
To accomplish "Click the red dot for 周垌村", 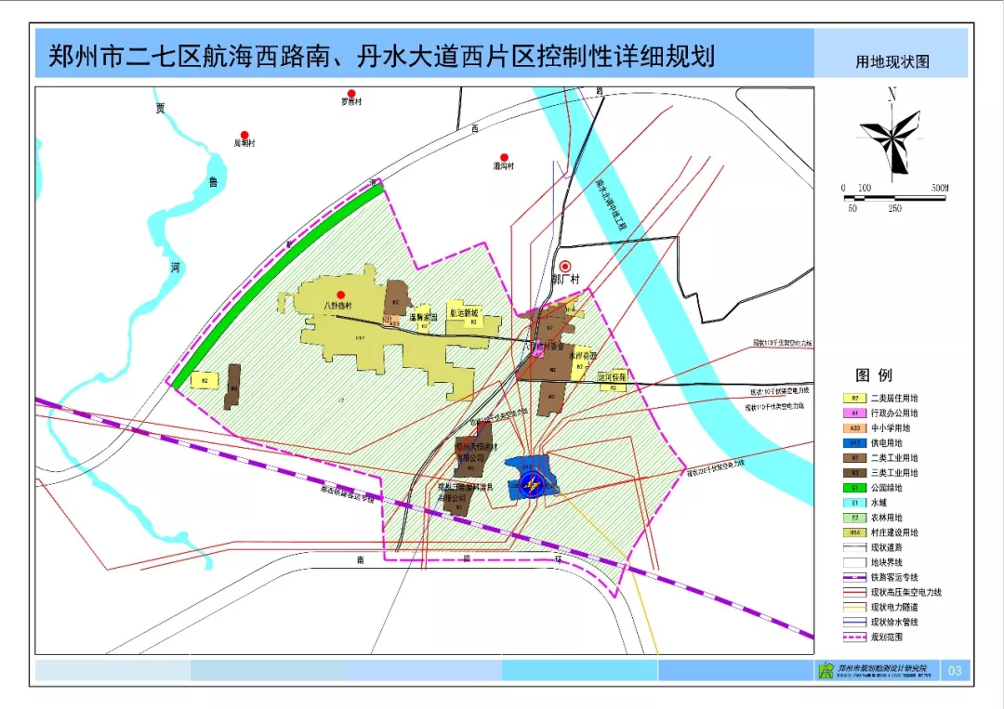I will pos(244,135).
